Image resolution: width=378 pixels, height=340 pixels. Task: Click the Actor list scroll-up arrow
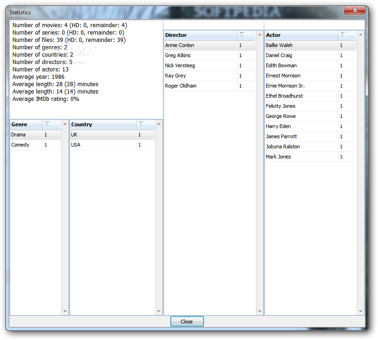point(361,35)
